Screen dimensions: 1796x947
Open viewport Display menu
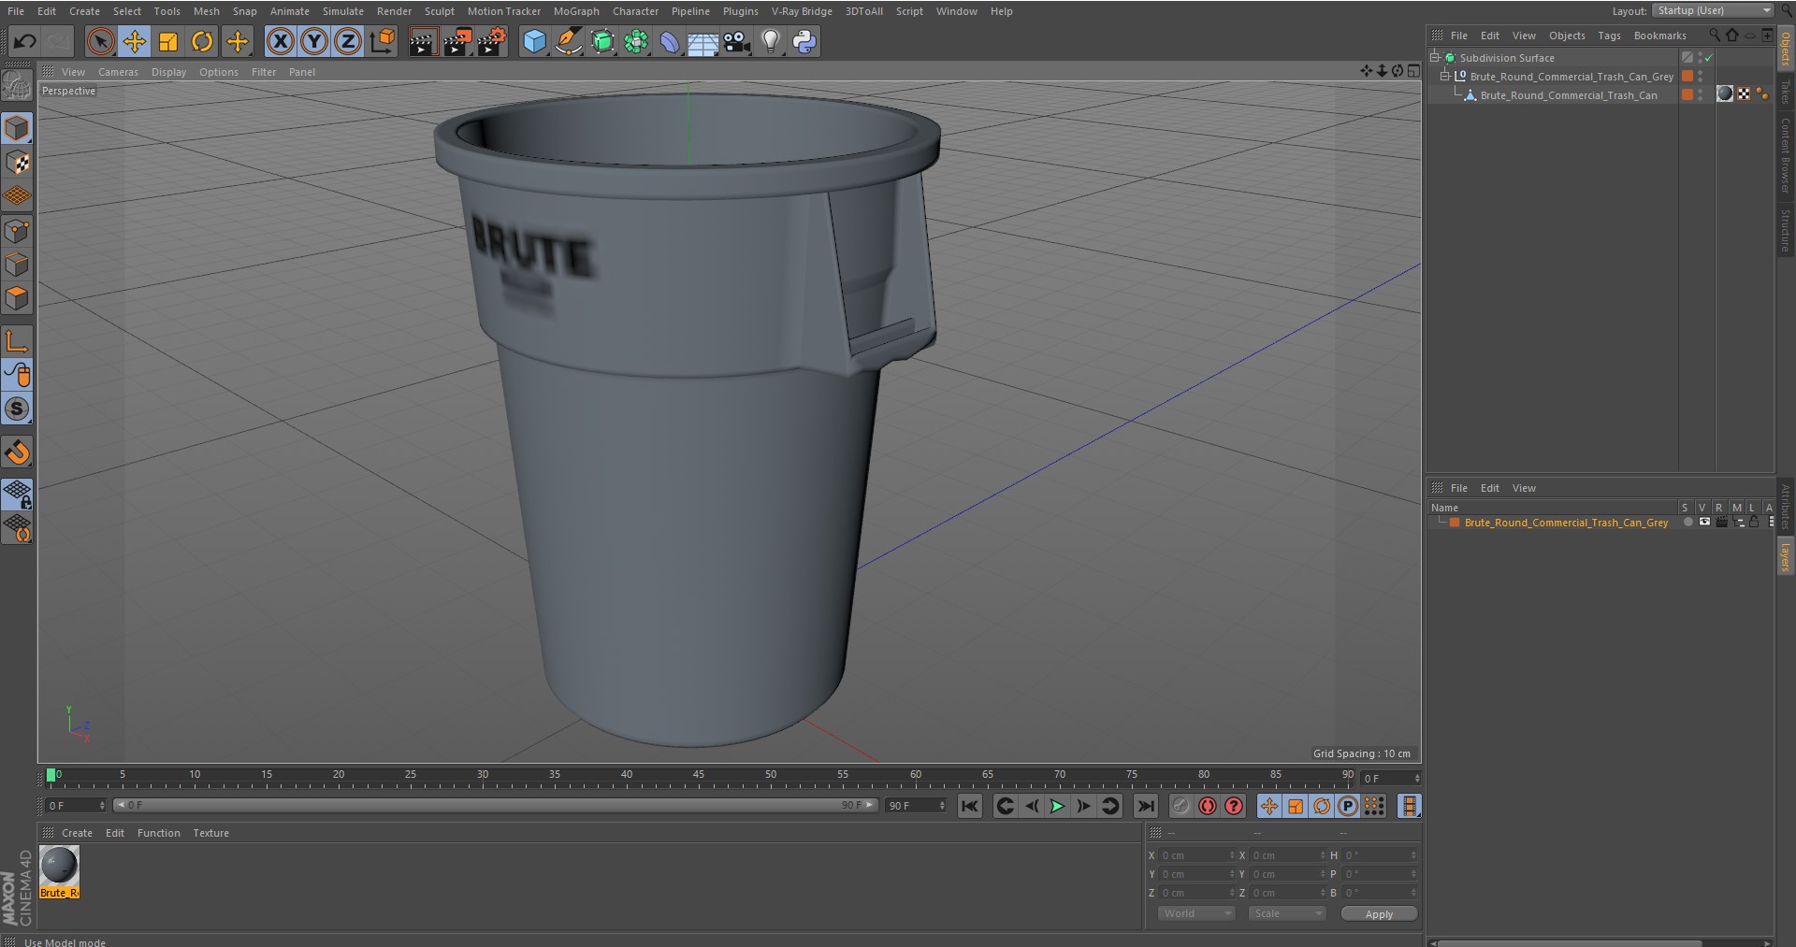click(x=168, y=72)
